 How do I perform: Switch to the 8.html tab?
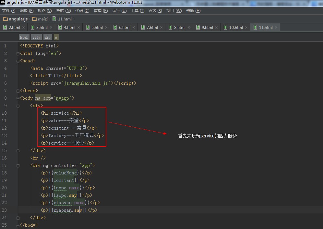click(x=180, y=27)
